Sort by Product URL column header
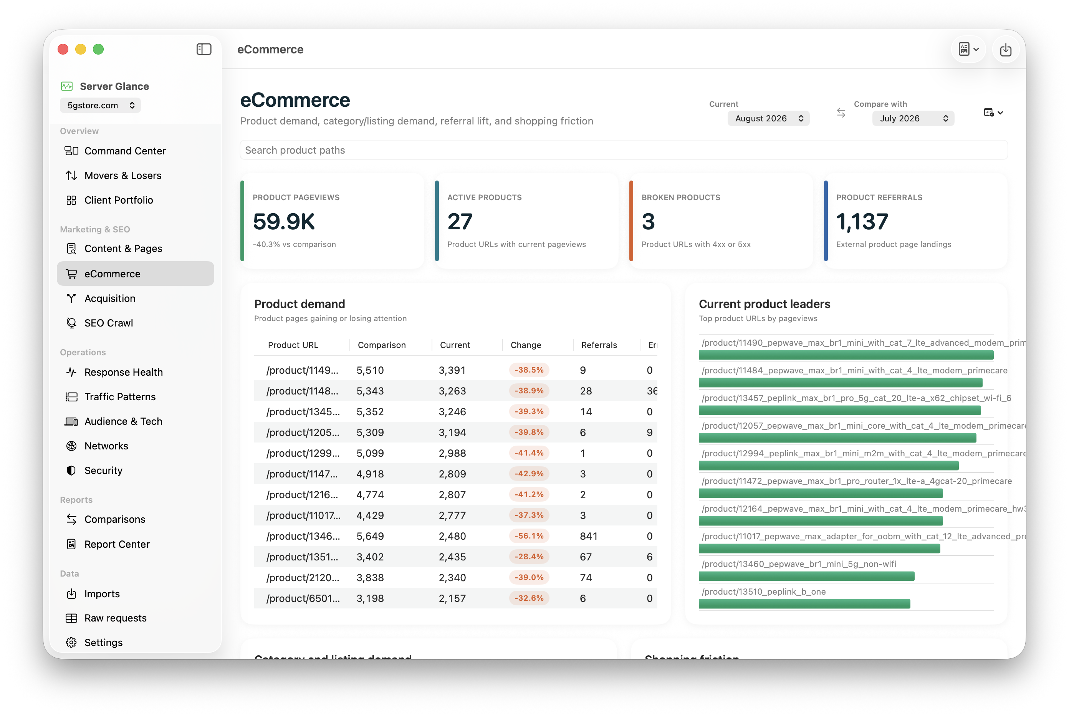 (x=293, y=345)
